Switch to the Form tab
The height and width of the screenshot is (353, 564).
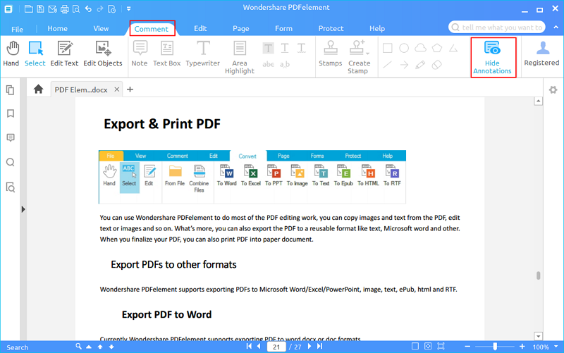[x=284, y=28]
